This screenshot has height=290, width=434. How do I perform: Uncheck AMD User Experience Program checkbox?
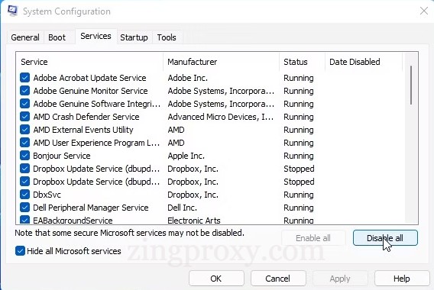(x=24, y=143)
